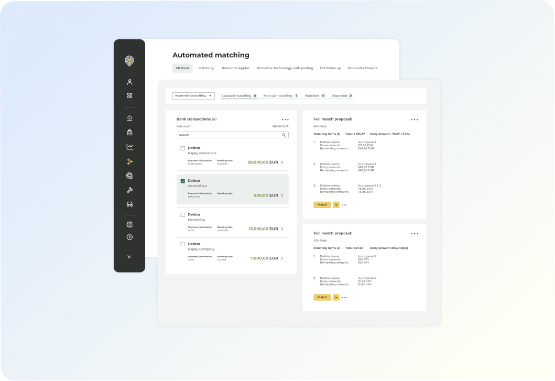Expand the 98.900,00 EUR transaction chevron
Image resolution: width=555 pixels, height=381 pixels.
(x=282, y=162)
